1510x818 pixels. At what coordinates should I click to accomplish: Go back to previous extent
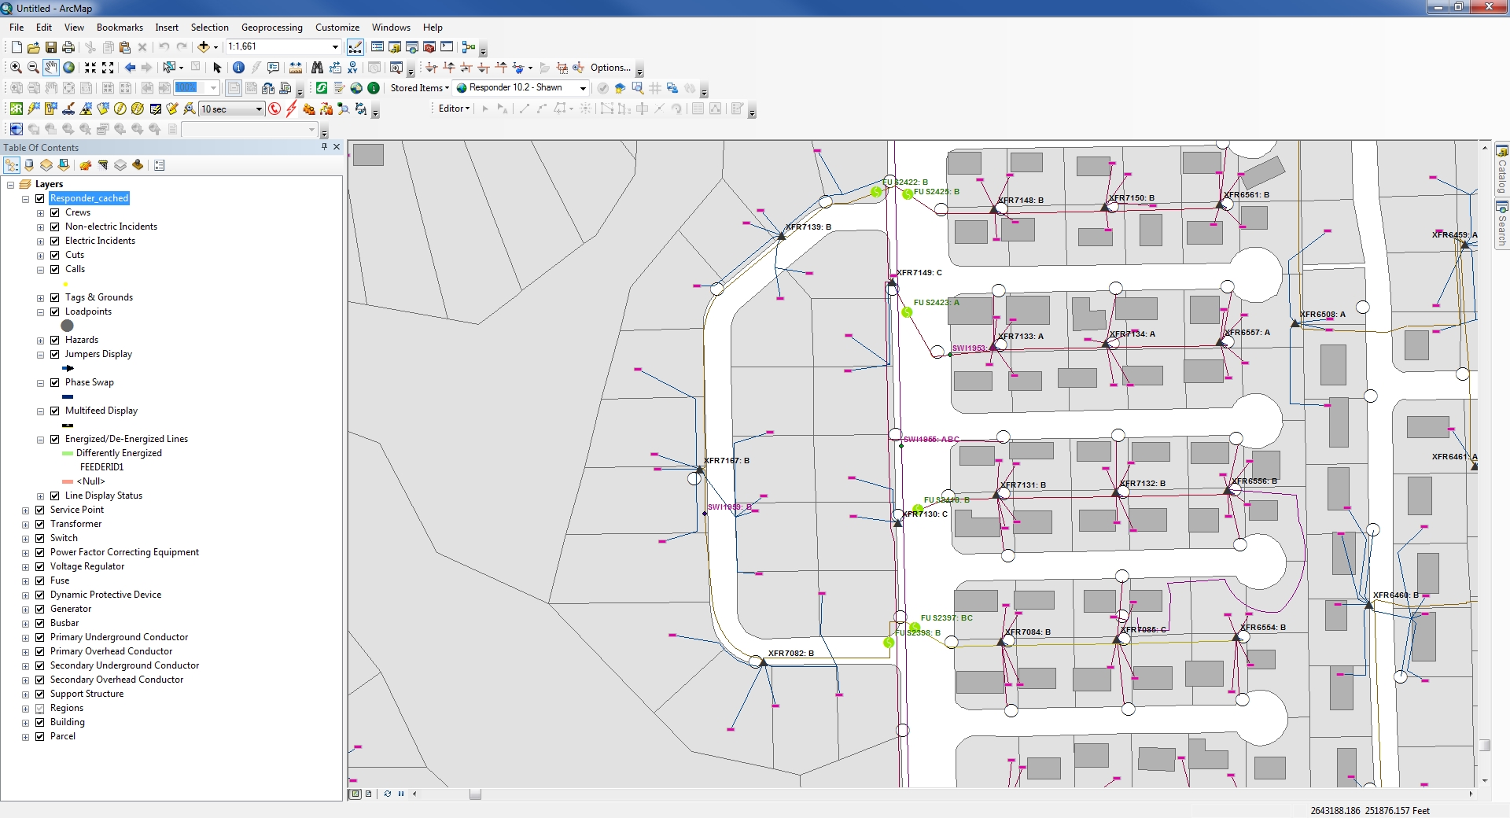coord(130,68)
